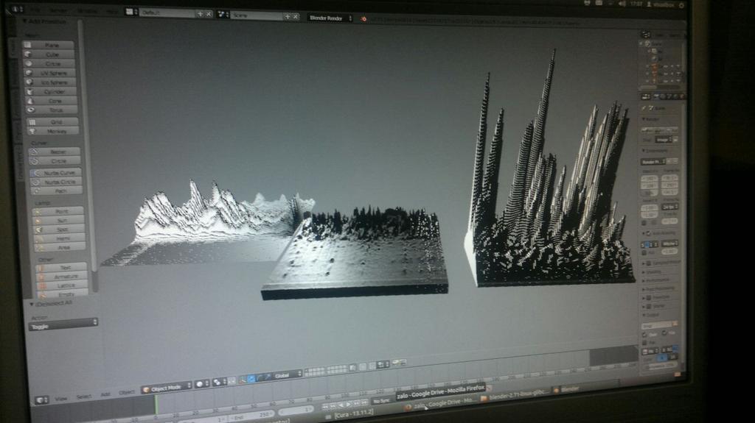
Task: Open the Global transform orientation dropdown
Action: click(x=287, y=374)
